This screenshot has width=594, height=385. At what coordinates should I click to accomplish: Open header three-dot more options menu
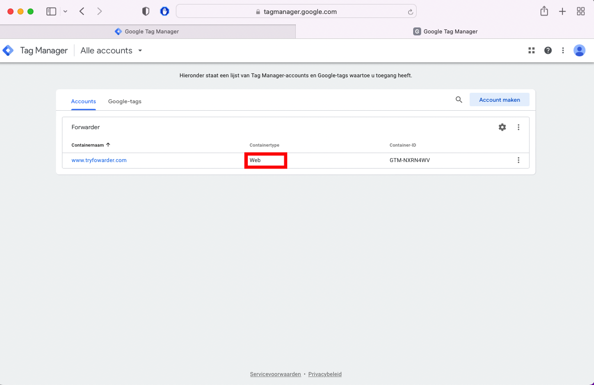click(x=563, y=50)
